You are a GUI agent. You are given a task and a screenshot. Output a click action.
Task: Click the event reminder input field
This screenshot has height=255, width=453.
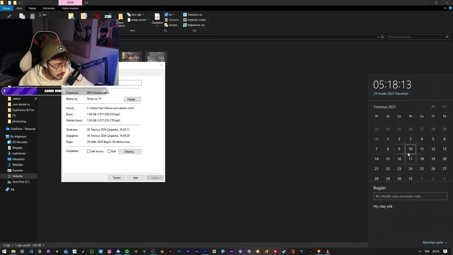tap(410, 196)
